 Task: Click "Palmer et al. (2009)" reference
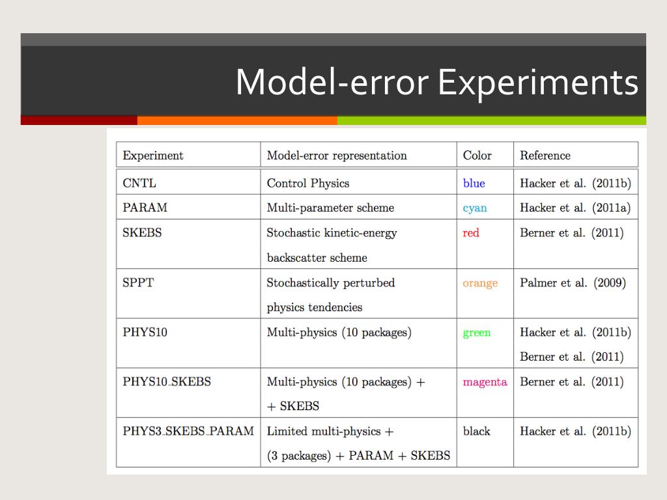573,283
